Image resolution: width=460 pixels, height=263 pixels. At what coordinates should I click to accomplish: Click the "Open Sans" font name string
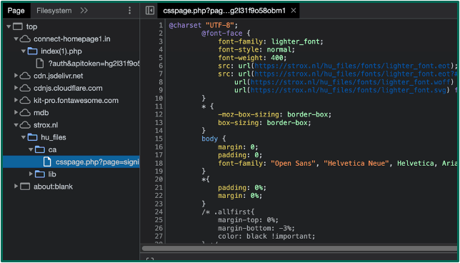pos(294,163)
